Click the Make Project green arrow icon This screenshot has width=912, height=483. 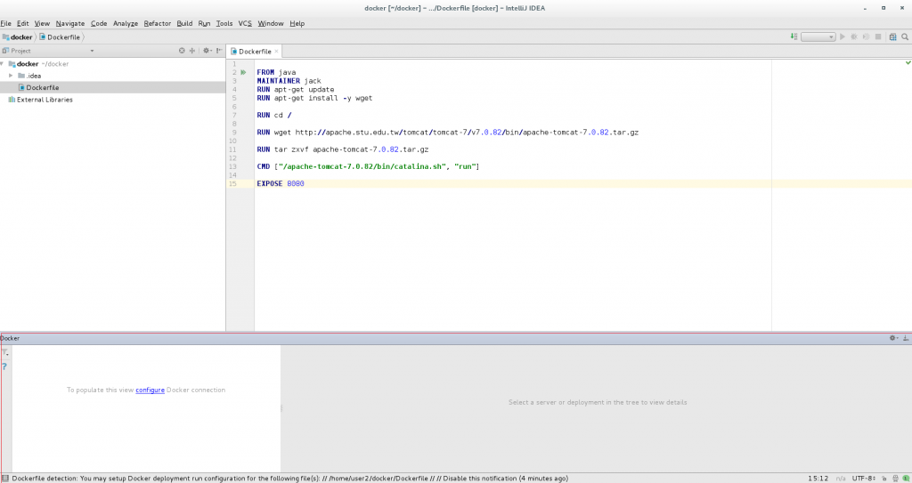[x=794, y=36]
